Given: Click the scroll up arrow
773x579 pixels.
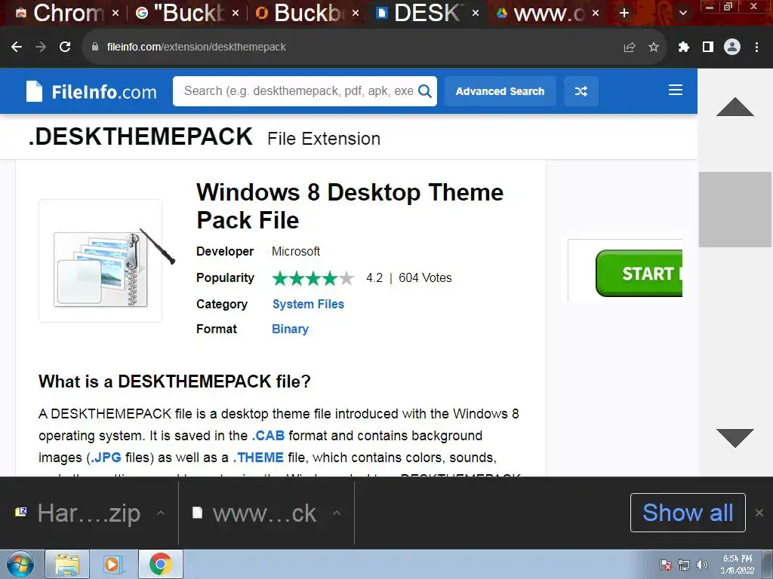Looking at the screenshot, I should point(735,107).
